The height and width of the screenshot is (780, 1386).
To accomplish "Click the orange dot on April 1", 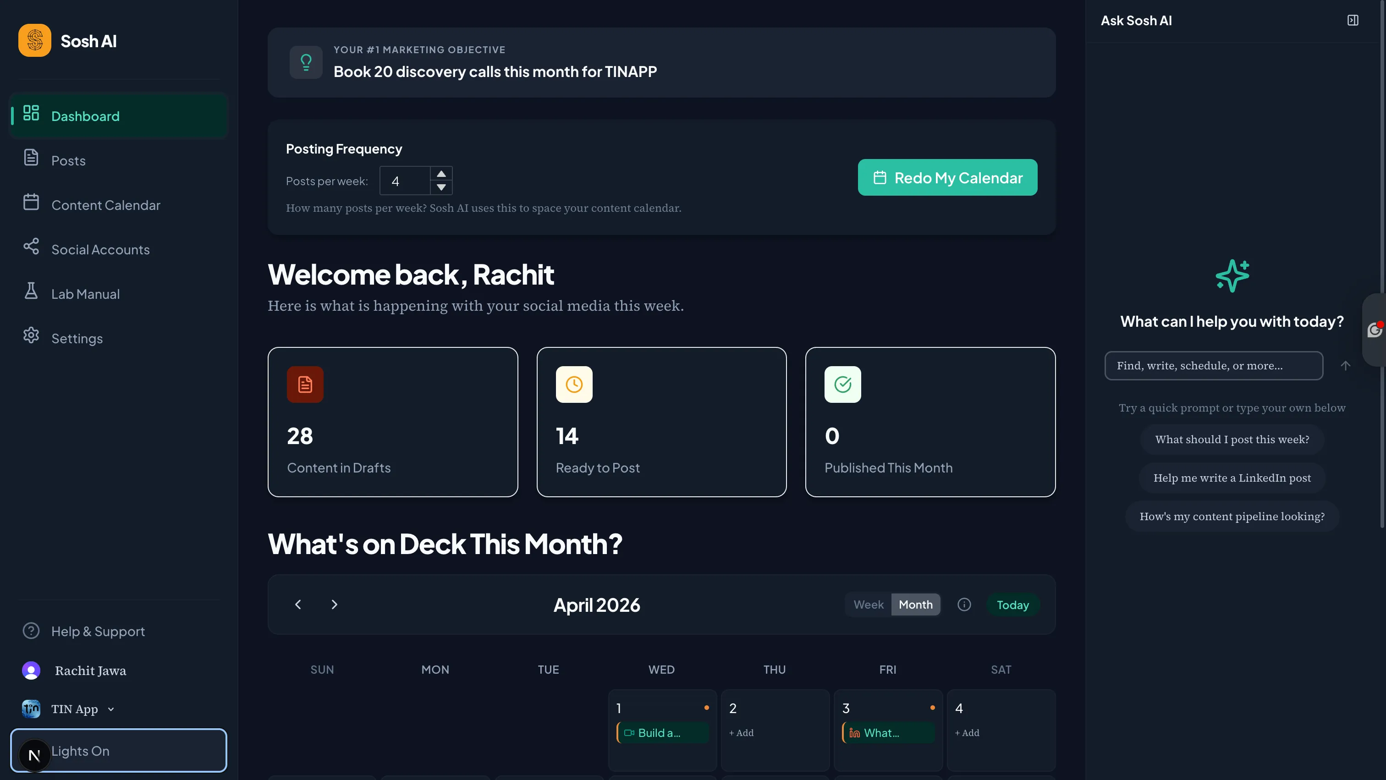I will coord(706,708).
